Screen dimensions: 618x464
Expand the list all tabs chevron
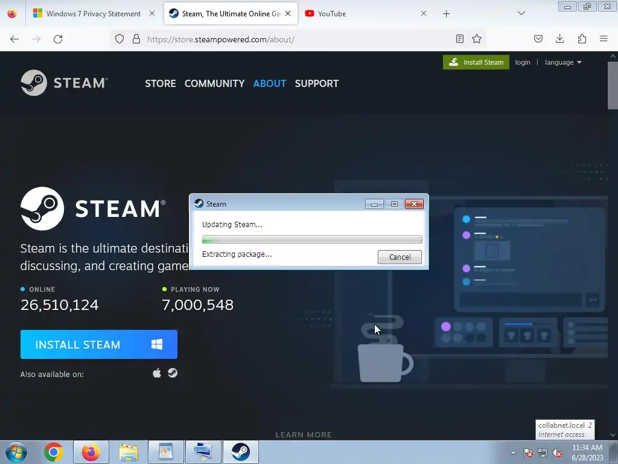(x=521, y=13)
